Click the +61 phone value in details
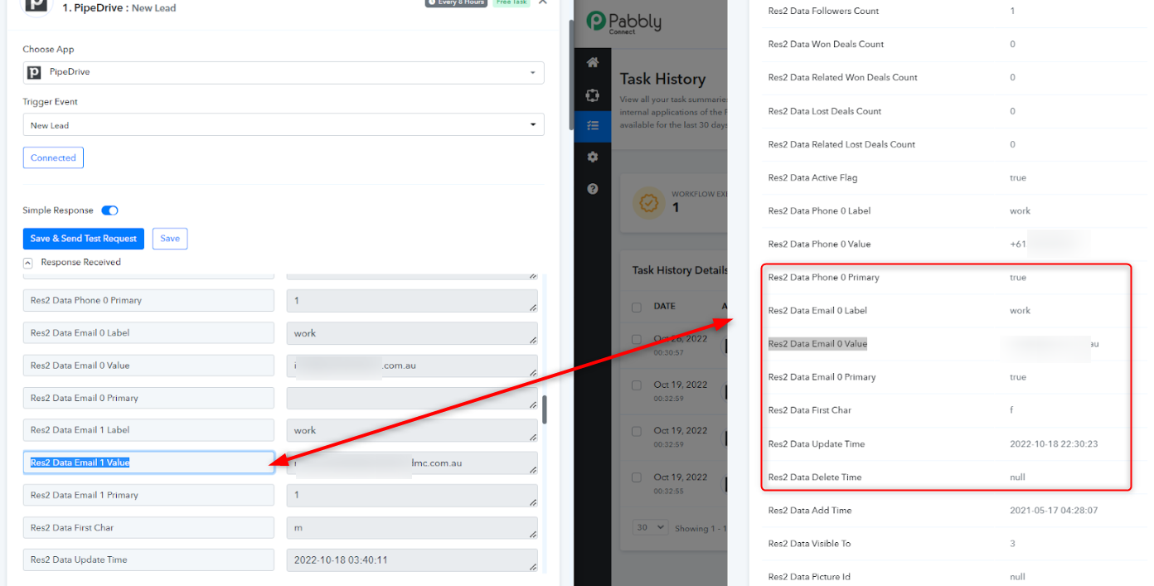The height and width of the screenshot is (586, 1154). 1020,245
